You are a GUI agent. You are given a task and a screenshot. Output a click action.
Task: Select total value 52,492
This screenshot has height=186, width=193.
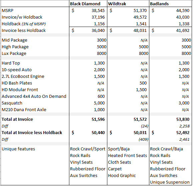point(183,133)
